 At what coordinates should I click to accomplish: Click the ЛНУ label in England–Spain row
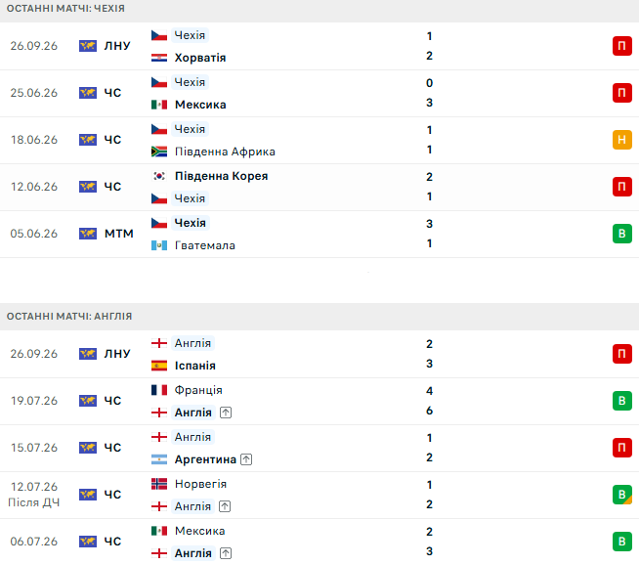click(117, 354)
